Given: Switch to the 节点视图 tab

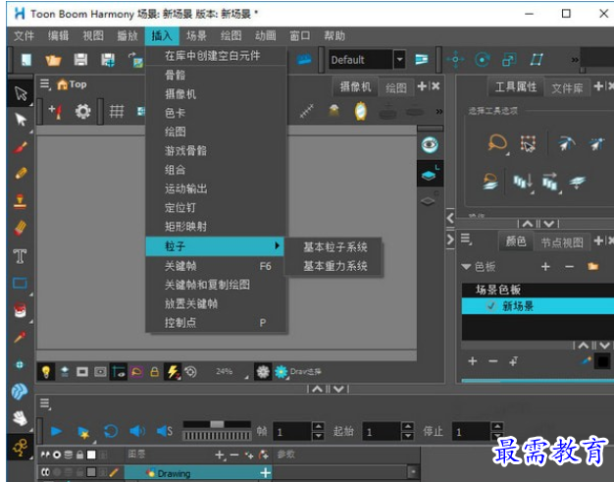Looking at the screenshot, I should [x=562, y=242].
